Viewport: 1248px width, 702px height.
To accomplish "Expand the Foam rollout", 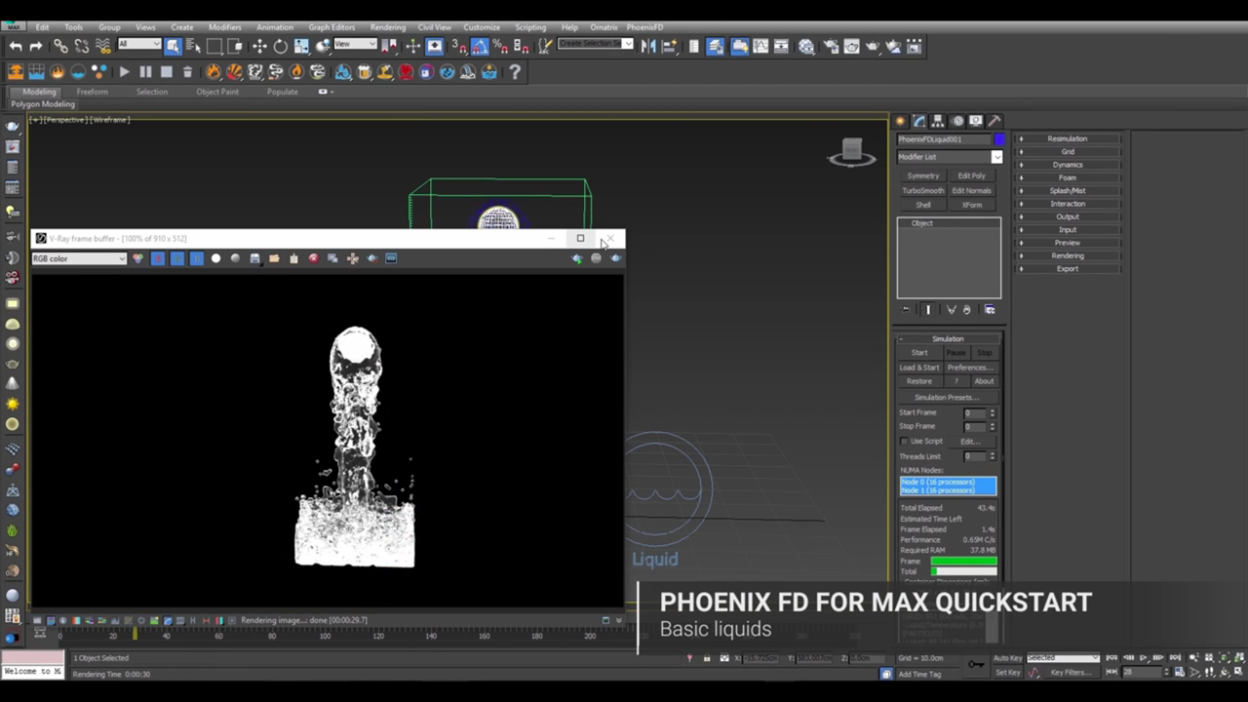I will tap(1068, 177).
